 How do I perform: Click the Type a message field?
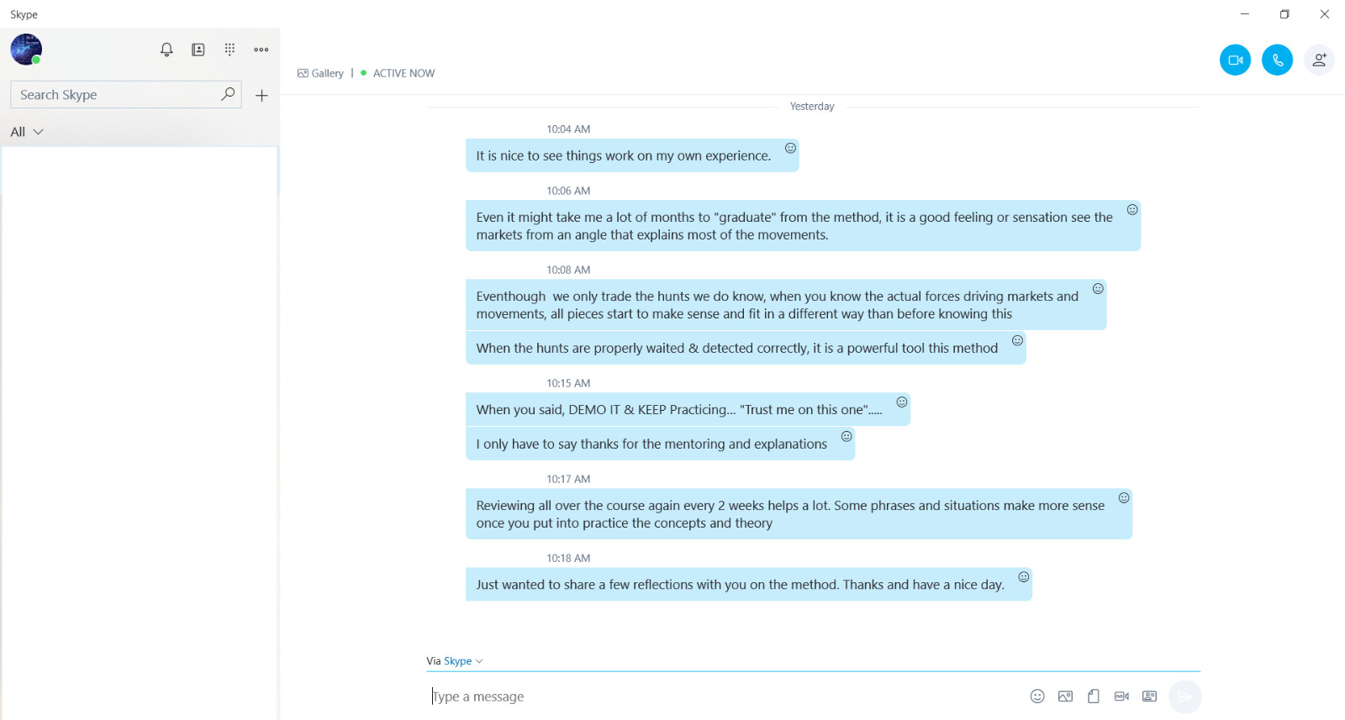click(x=723, y=696)
